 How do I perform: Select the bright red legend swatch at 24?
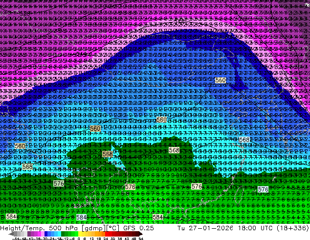pyautogui.click(x=107, y=234)
